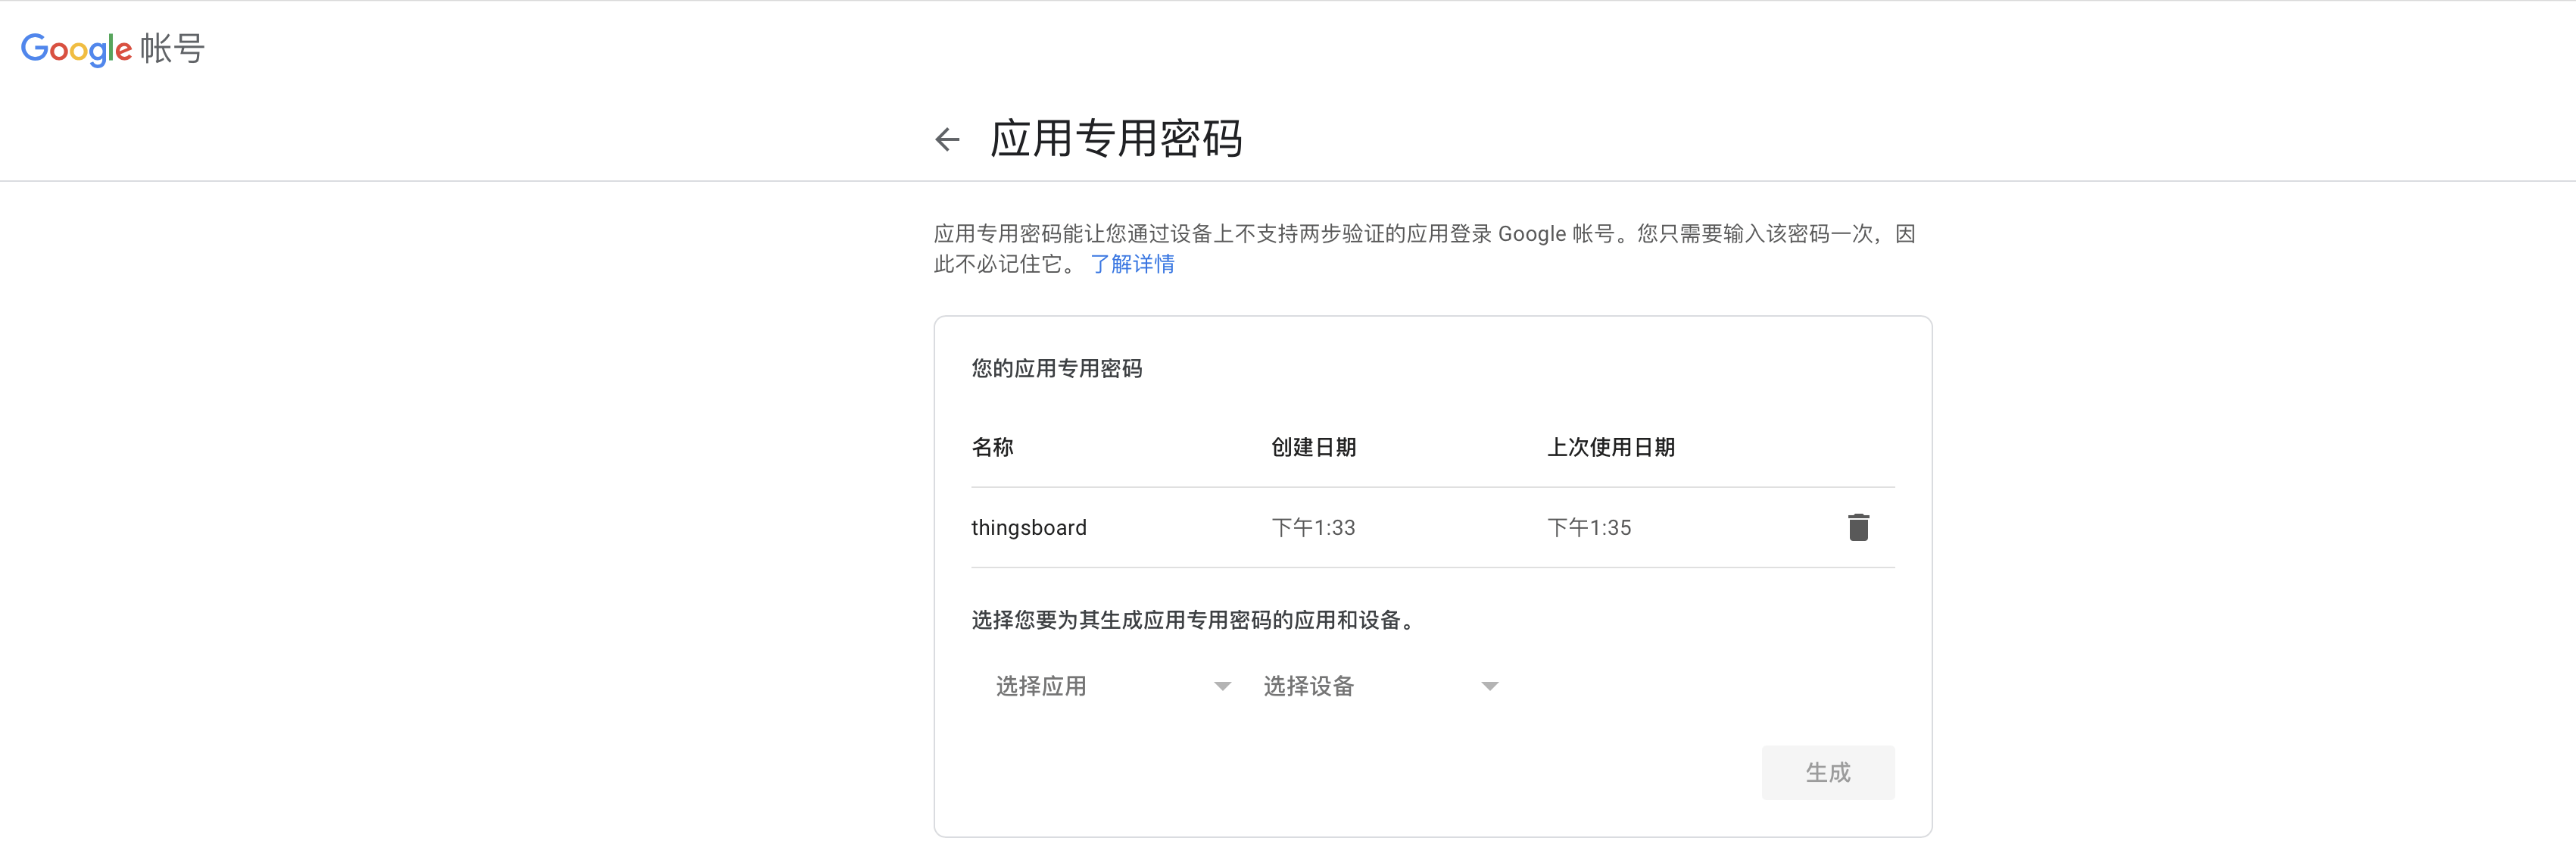Click the 选择您要为其生成 instruction text

point(1195,621)
